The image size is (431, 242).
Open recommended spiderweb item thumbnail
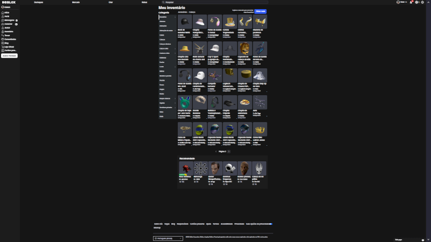200,168
